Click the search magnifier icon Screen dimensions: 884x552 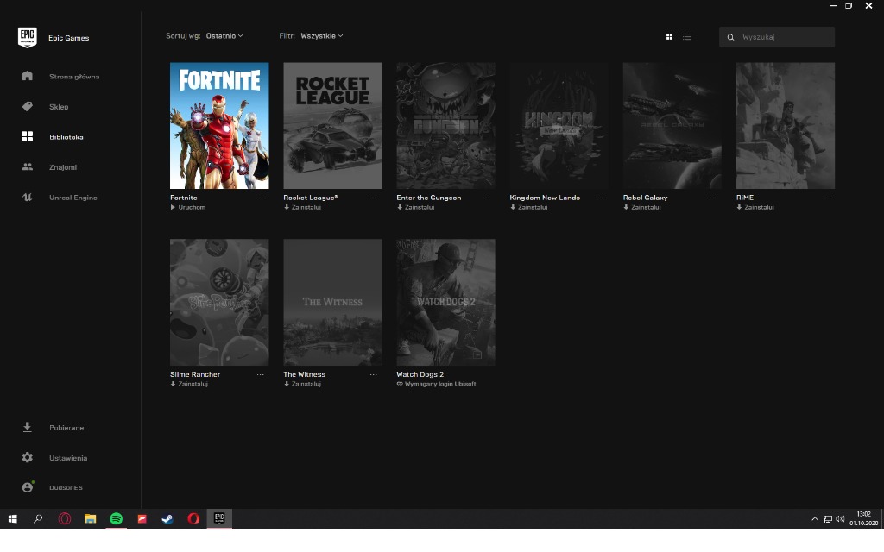(x=730, y=37)
